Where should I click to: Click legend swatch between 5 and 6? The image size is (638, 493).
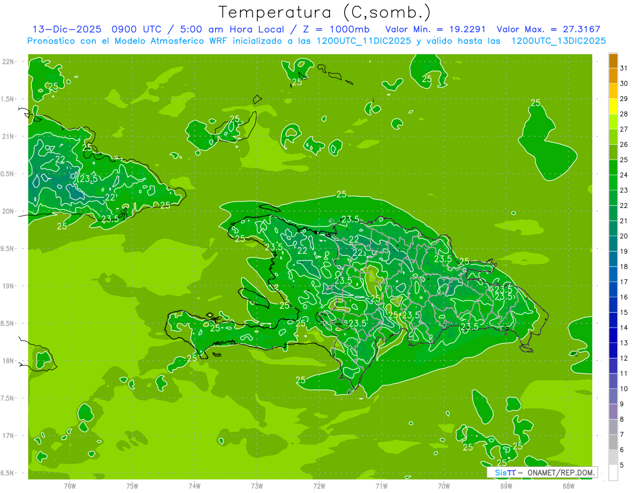click(x=613, y=458)
